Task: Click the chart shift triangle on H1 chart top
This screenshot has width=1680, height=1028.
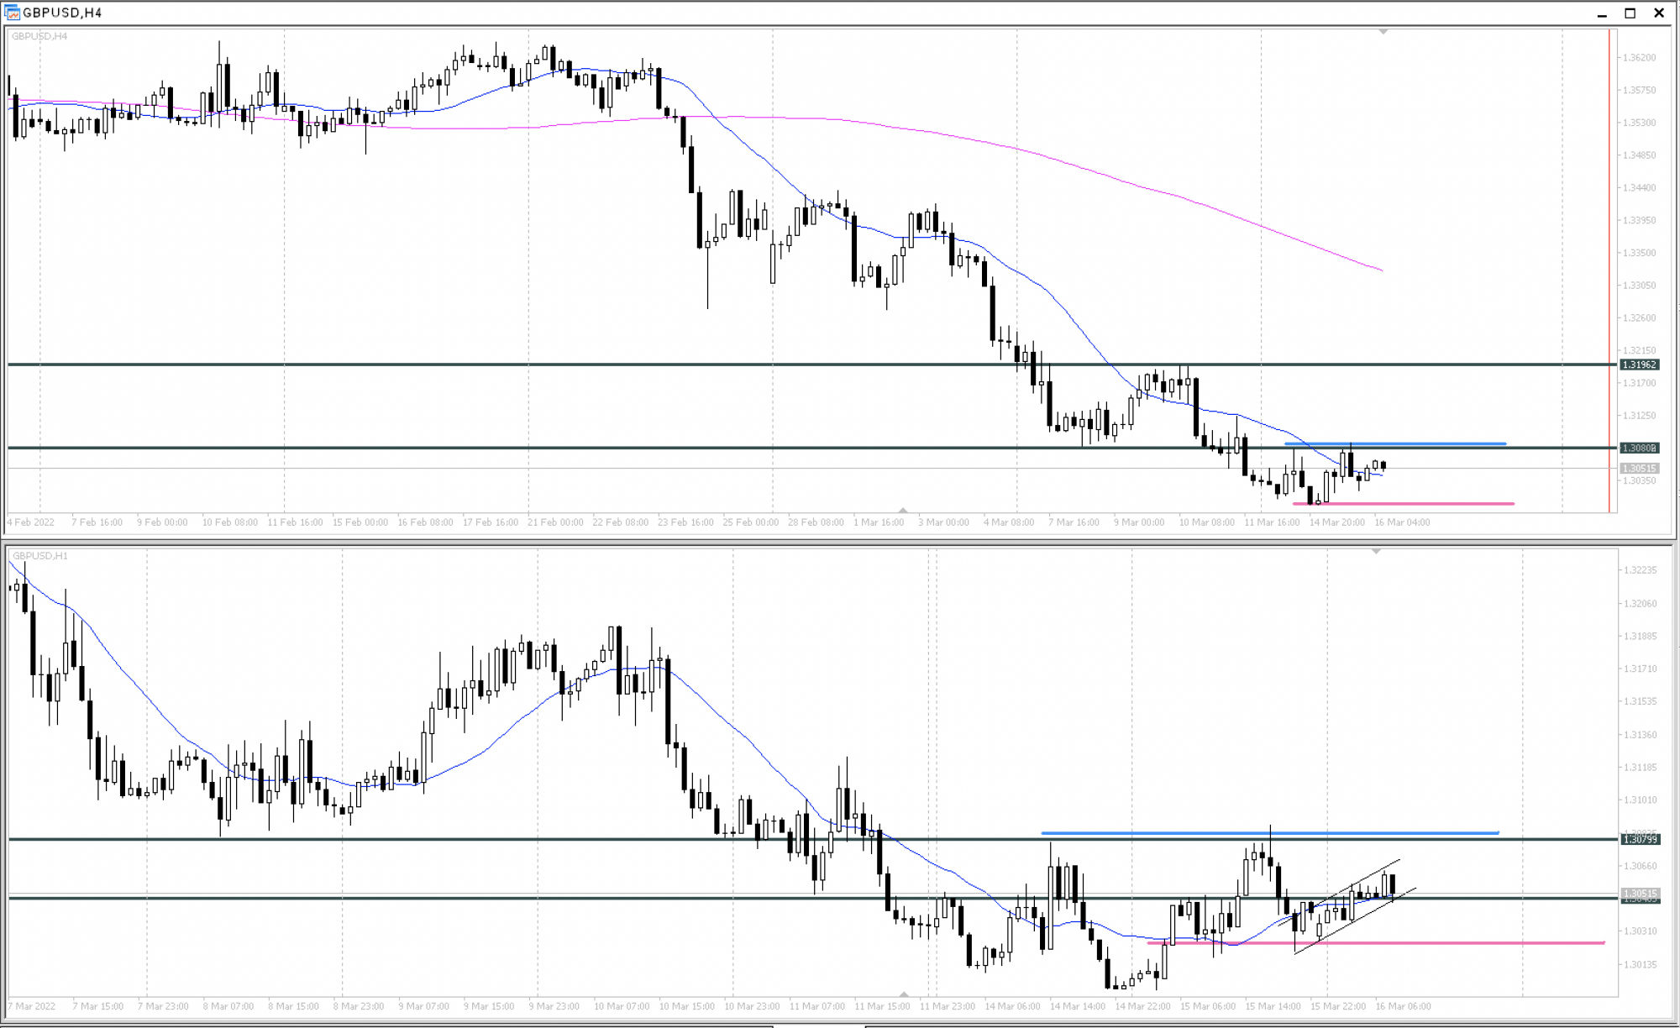Action: click(x=1376, y=552)
